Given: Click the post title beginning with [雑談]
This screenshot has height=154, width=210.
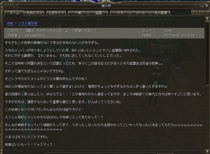Looking at the screenshot, I should pyautogui.click(x=61, y=31).
